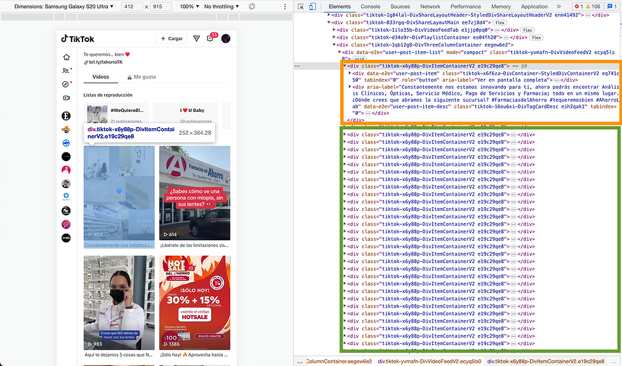Open the optician video with 983 views
622x366 pixels.
click(119, 302)
